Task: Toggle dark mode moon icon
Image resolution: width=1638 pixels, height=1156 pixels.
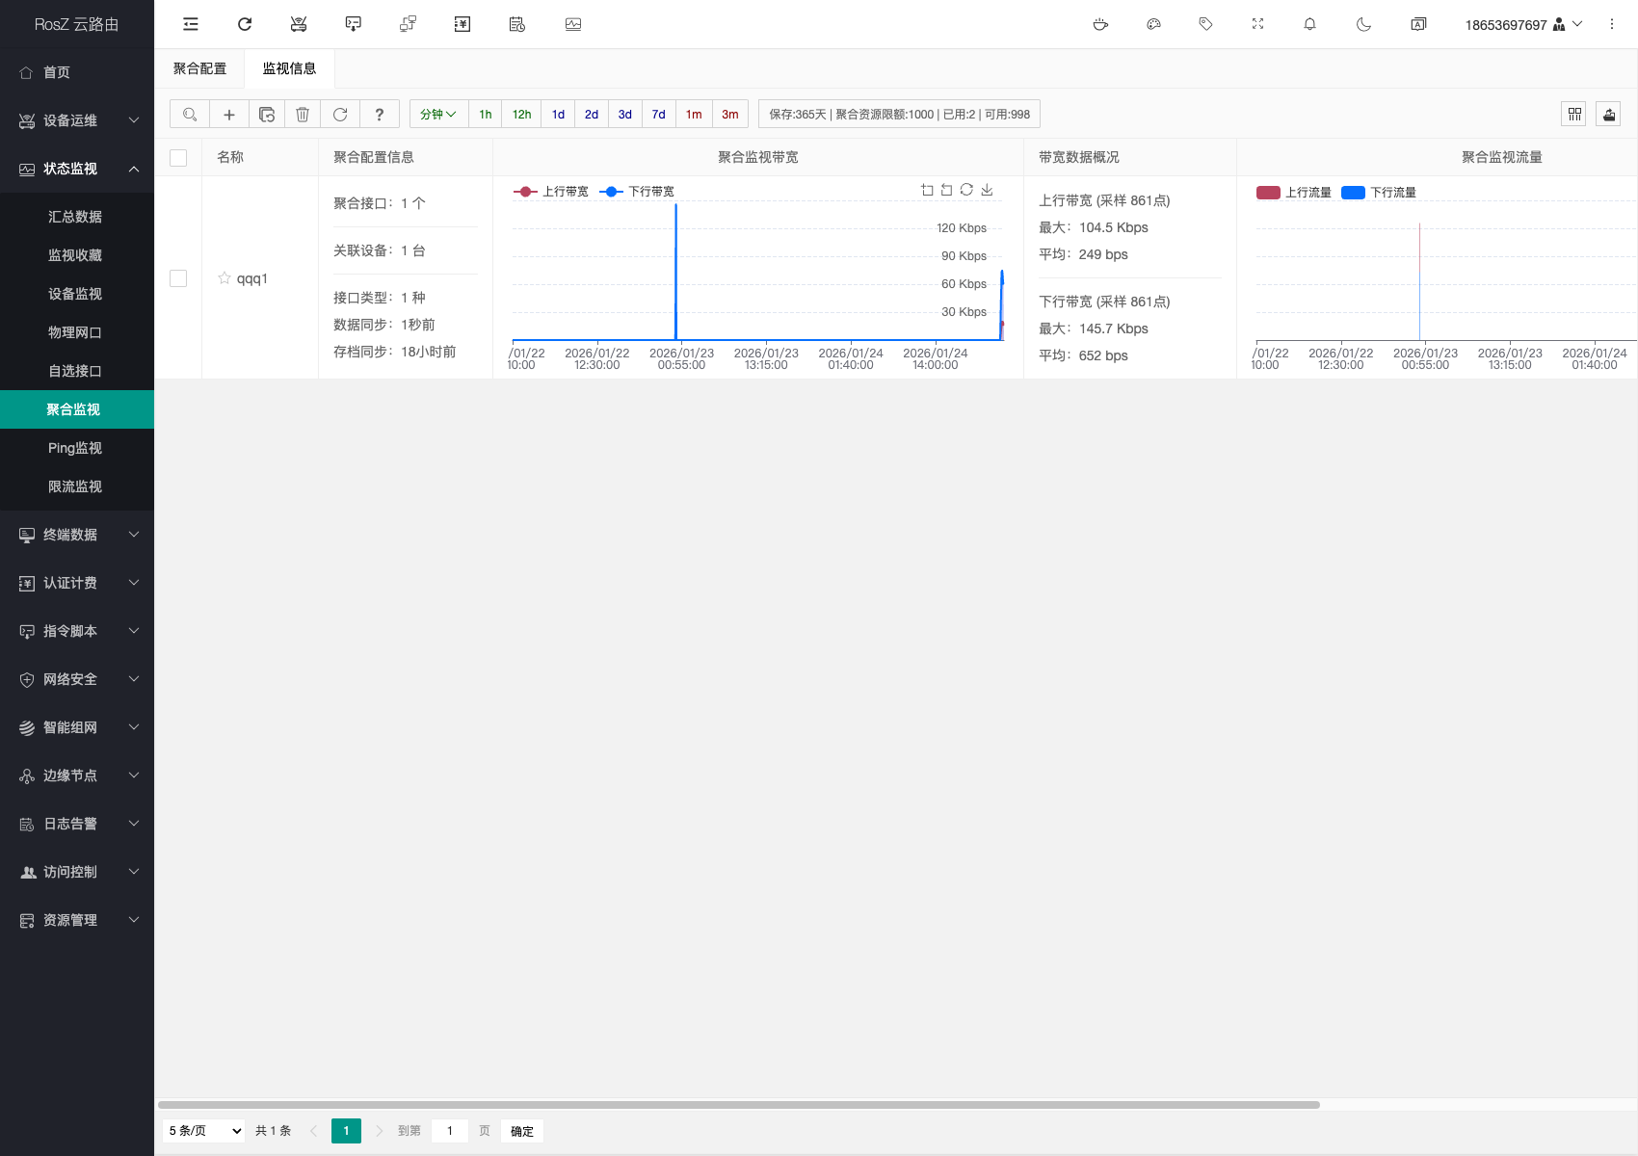Action: 1363,24
